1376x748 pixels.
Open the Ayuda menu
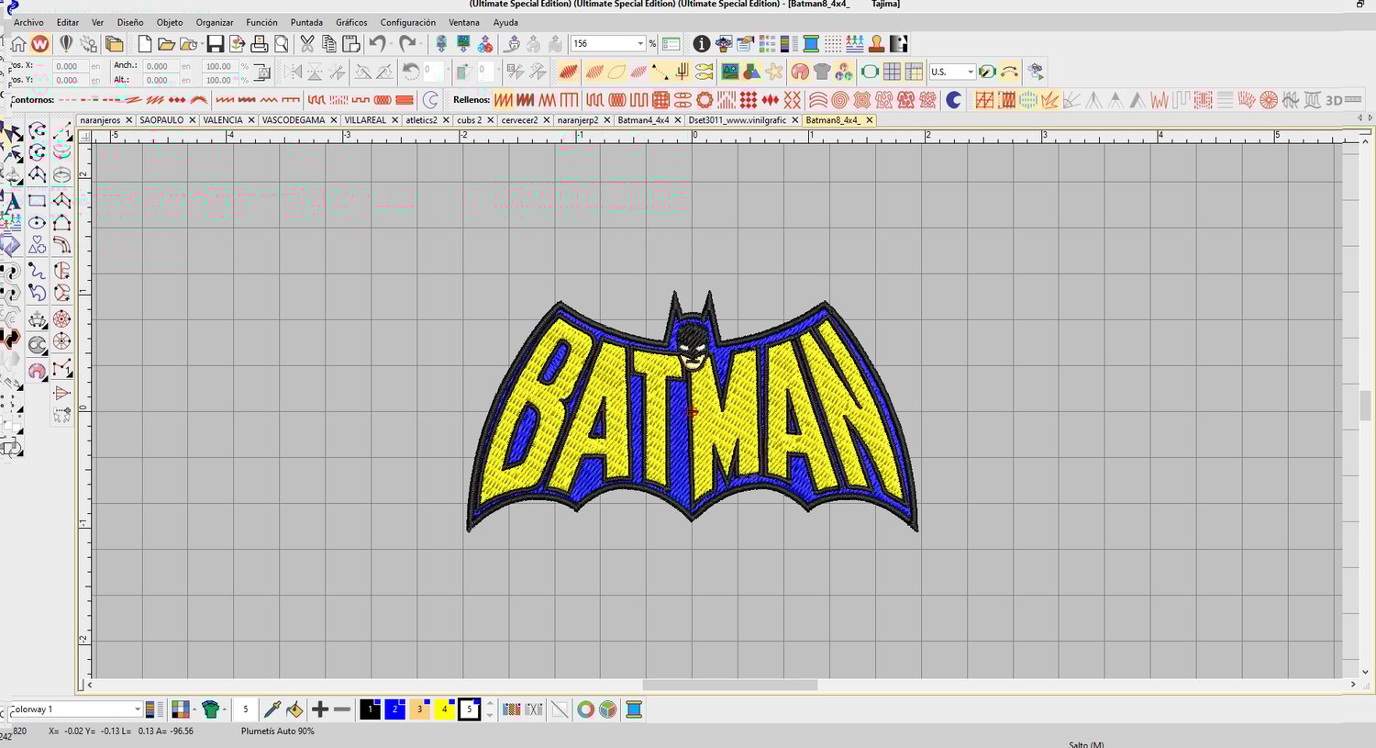[x=505, y=22]
